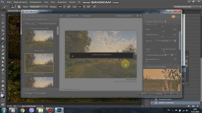The height and width of the screenshot is (113, 202).
Task: Select the Healing Brush tool
Action: click(x=3, y=38)
